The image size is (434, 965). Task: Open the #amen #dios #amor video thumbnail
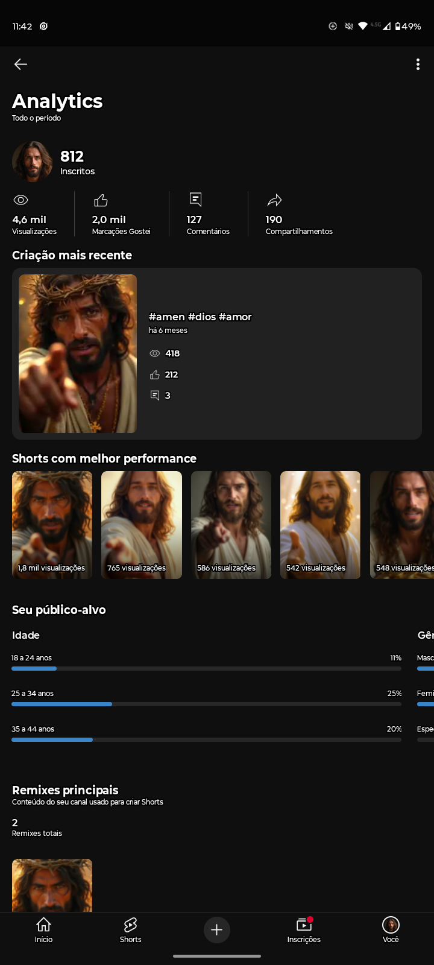coord(78,354)
